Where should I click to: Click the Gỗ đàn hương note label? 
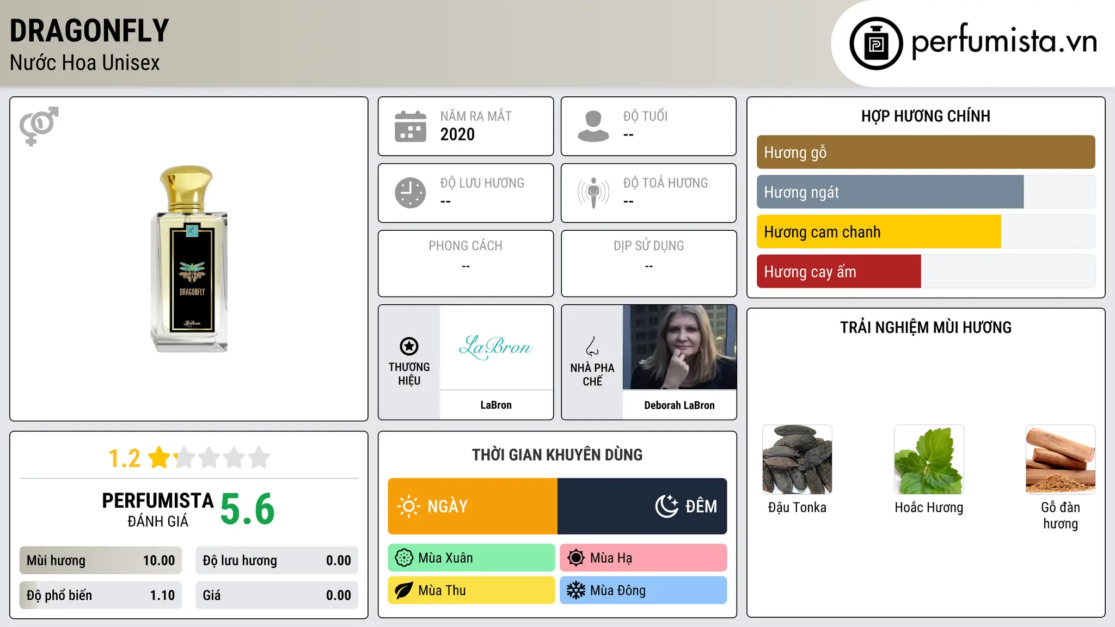(1061, 515)
